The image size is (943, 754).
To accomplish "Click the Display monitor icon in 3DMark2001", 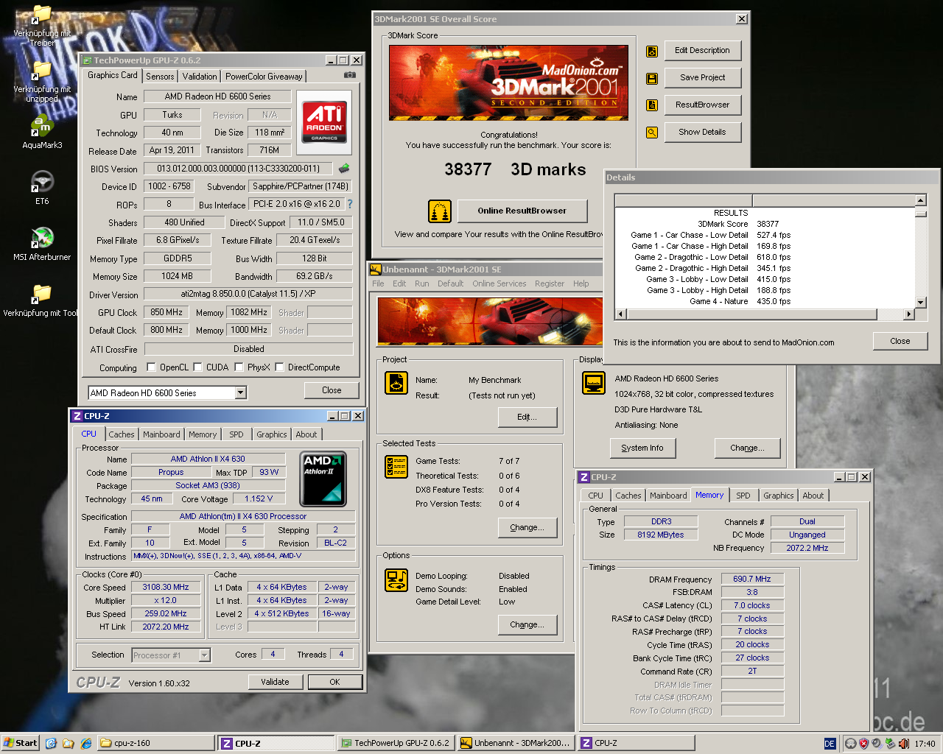I will (594, 383).
